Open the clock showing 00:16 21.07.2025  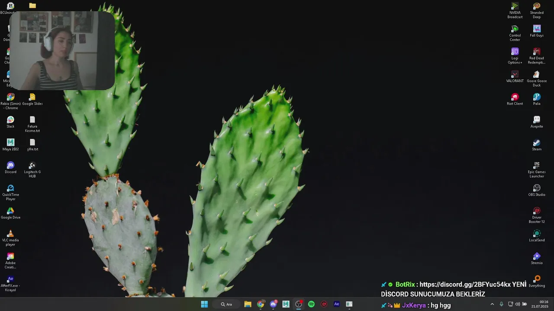click(540, 304)
